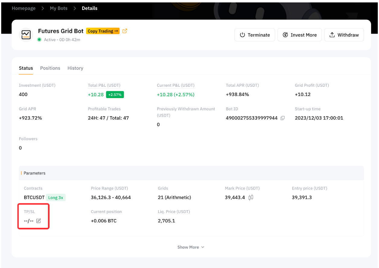
Task: Click the Futures Grid Bot chart avatar
Action: tap(26, 35)
